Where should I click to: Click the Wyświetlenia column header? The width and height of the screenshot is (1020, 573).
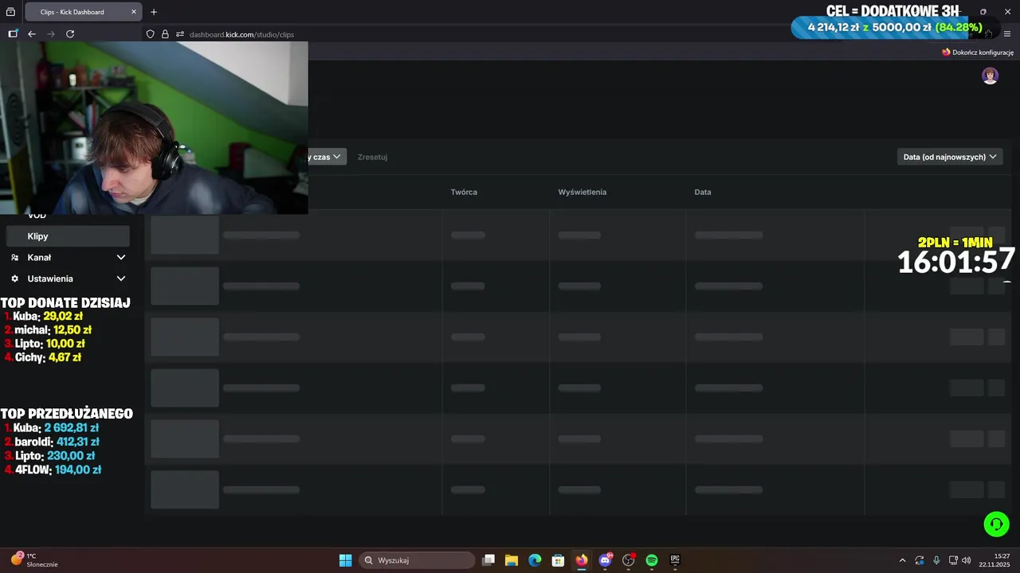583,192
